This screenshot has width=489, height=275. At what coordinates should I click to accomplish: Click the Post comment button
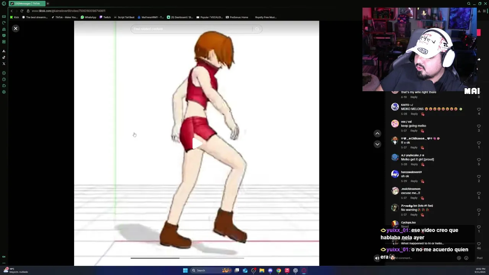479,258
